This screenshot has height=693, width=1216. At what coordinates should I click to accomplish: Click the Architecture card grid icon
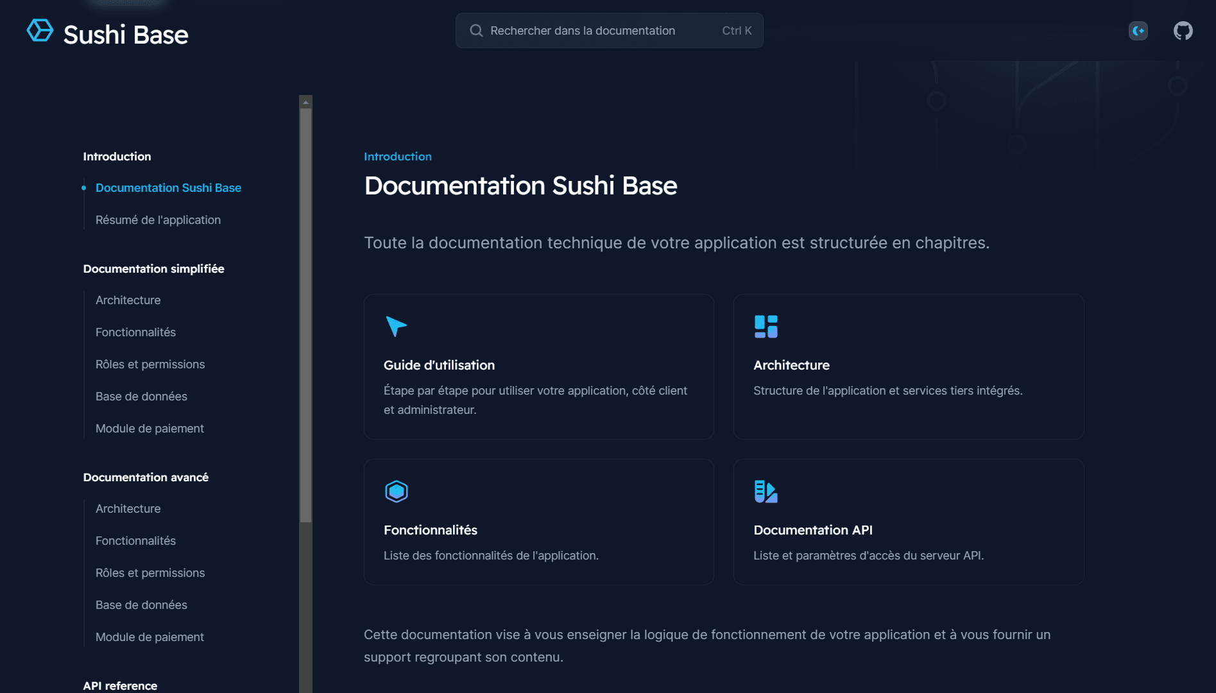(x=766, y=326)
